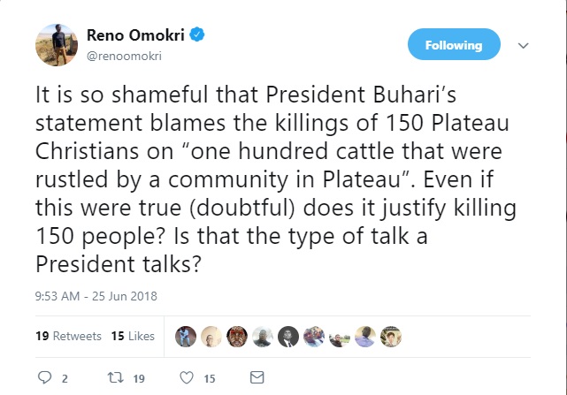Open the last avatar in the likers row
Viewport: 567px width, 395px height.
click(391, 336)
